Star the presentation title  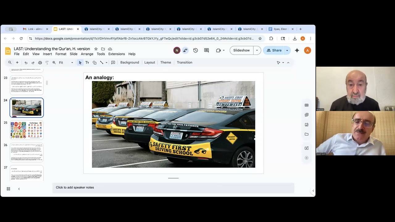[96, 49]
